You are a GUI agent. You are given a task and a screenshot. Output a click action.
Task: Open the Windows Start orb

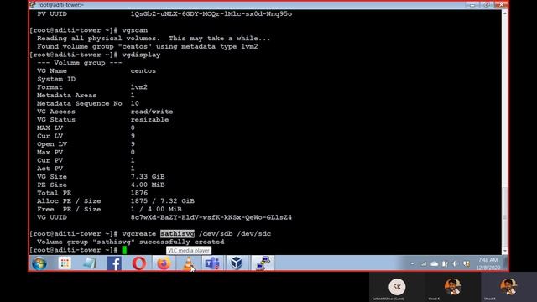coord(39,263)
